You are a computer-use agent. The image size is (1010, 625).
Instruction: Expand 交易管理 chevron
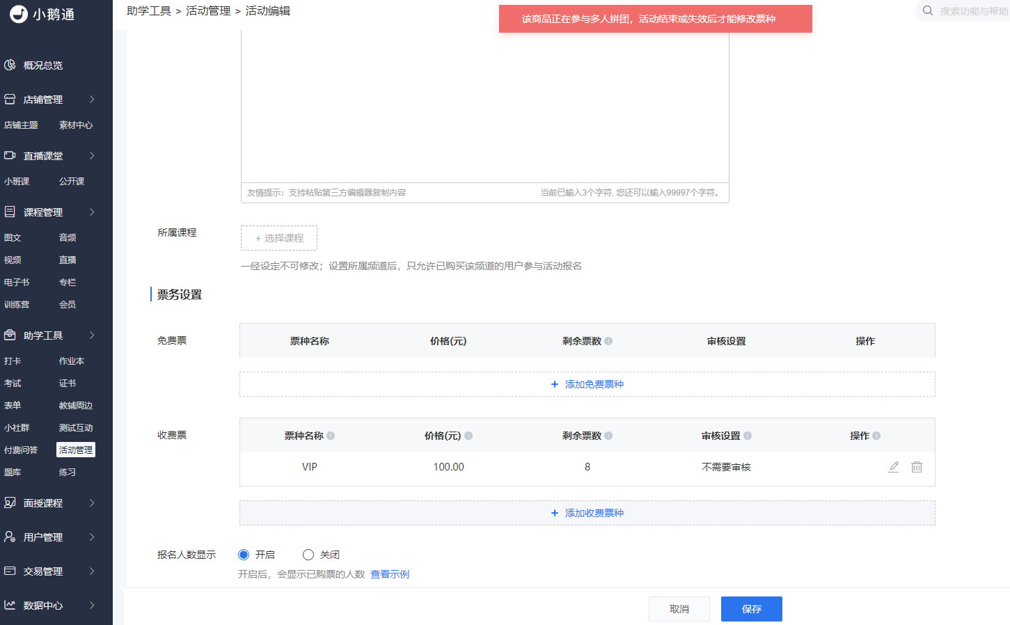(92, 571)
